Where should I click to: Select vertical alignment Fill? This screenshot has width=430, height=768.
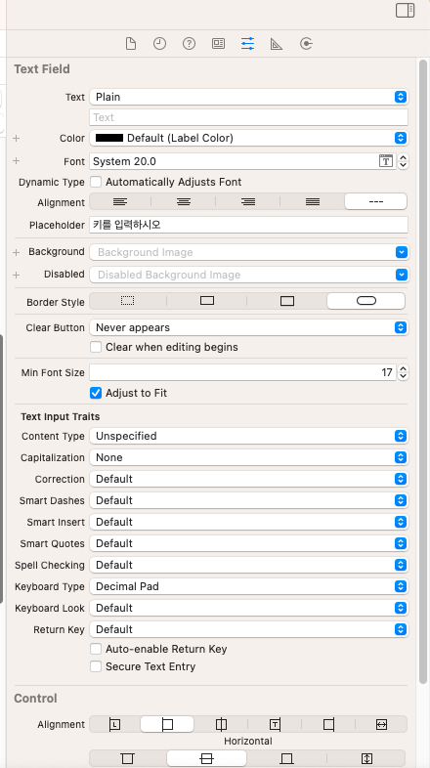pos(366,758)
